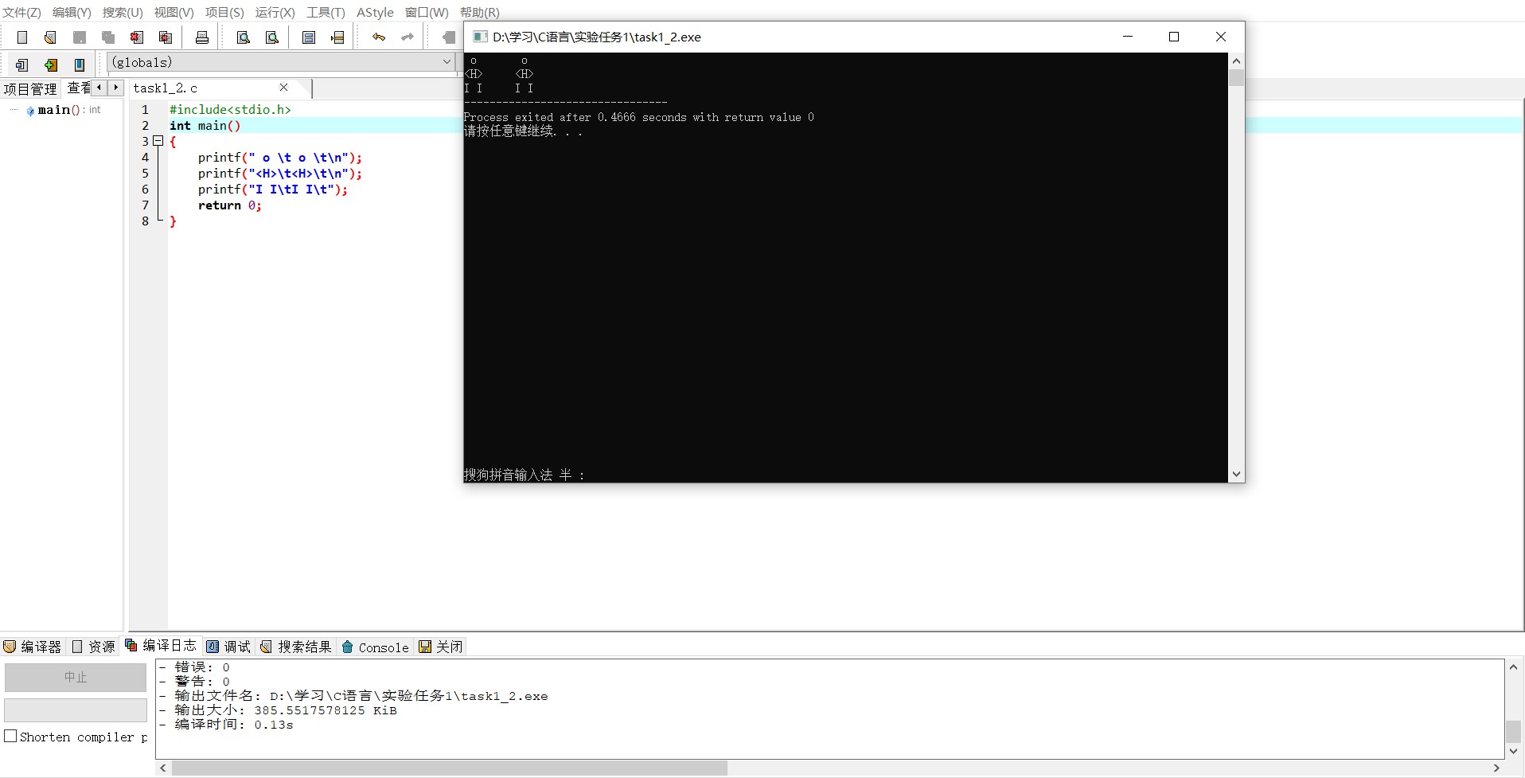Switch to 项目管理 sidebar tab
The image size is (1525, 778).
tap(30, 88)
